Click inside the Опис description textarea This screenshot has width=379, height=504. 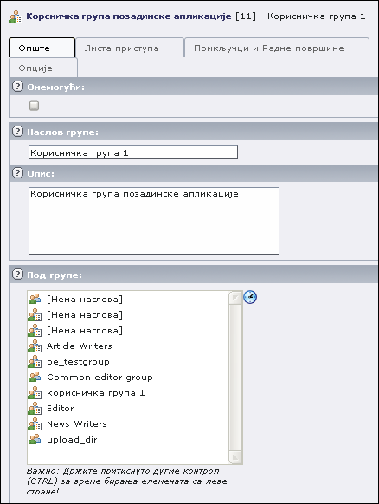click(x=154, y=221)
